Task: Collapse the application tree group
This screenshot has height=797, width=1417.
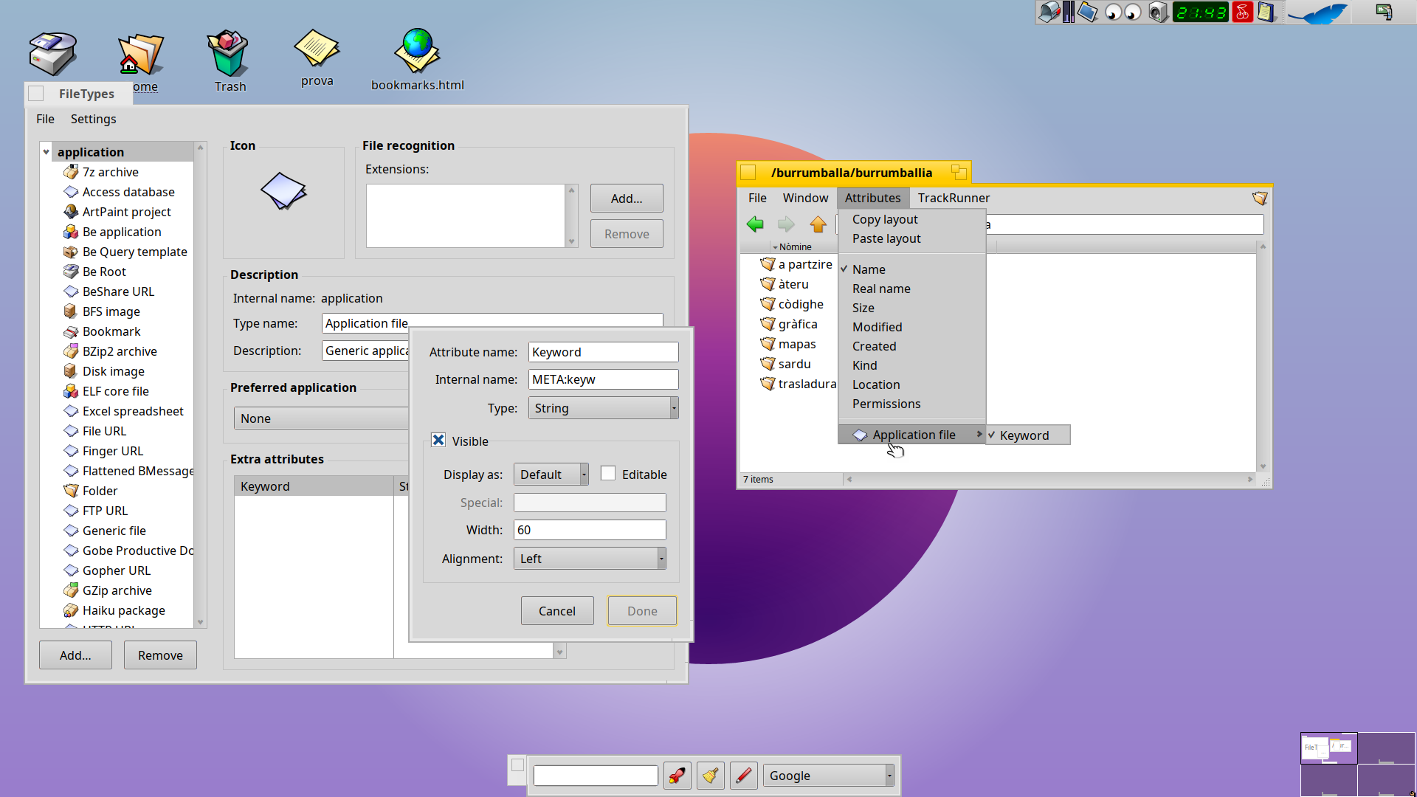Action: coord(46,152)
